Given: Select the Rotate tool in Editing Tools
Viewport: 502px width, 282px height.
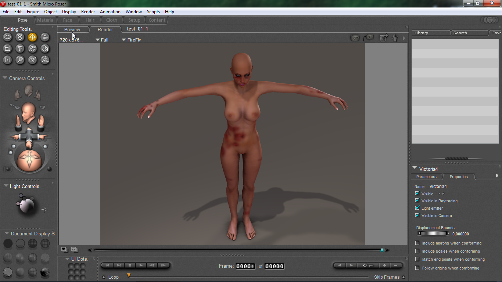Looking at the screenshot, I should (8, 37).
